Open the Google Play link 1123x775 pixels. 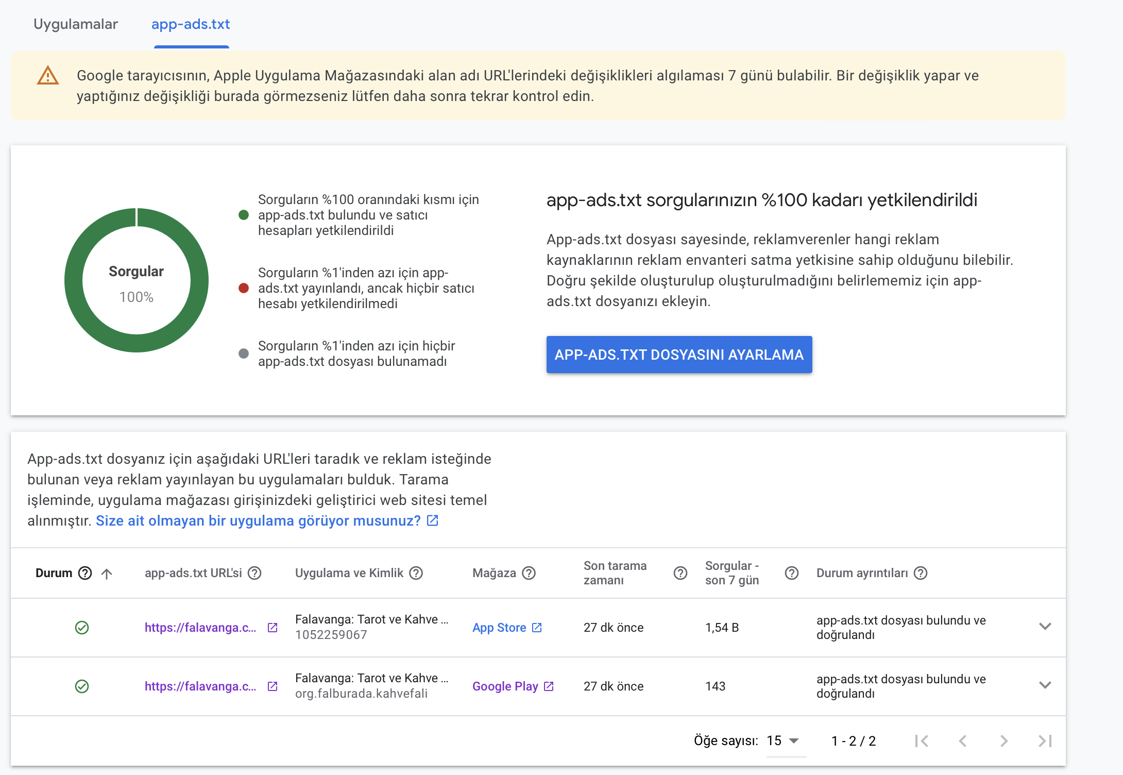(505, 686)
